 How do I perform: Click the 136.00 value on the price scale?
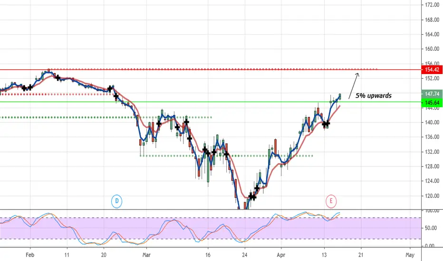pos(432,137)
